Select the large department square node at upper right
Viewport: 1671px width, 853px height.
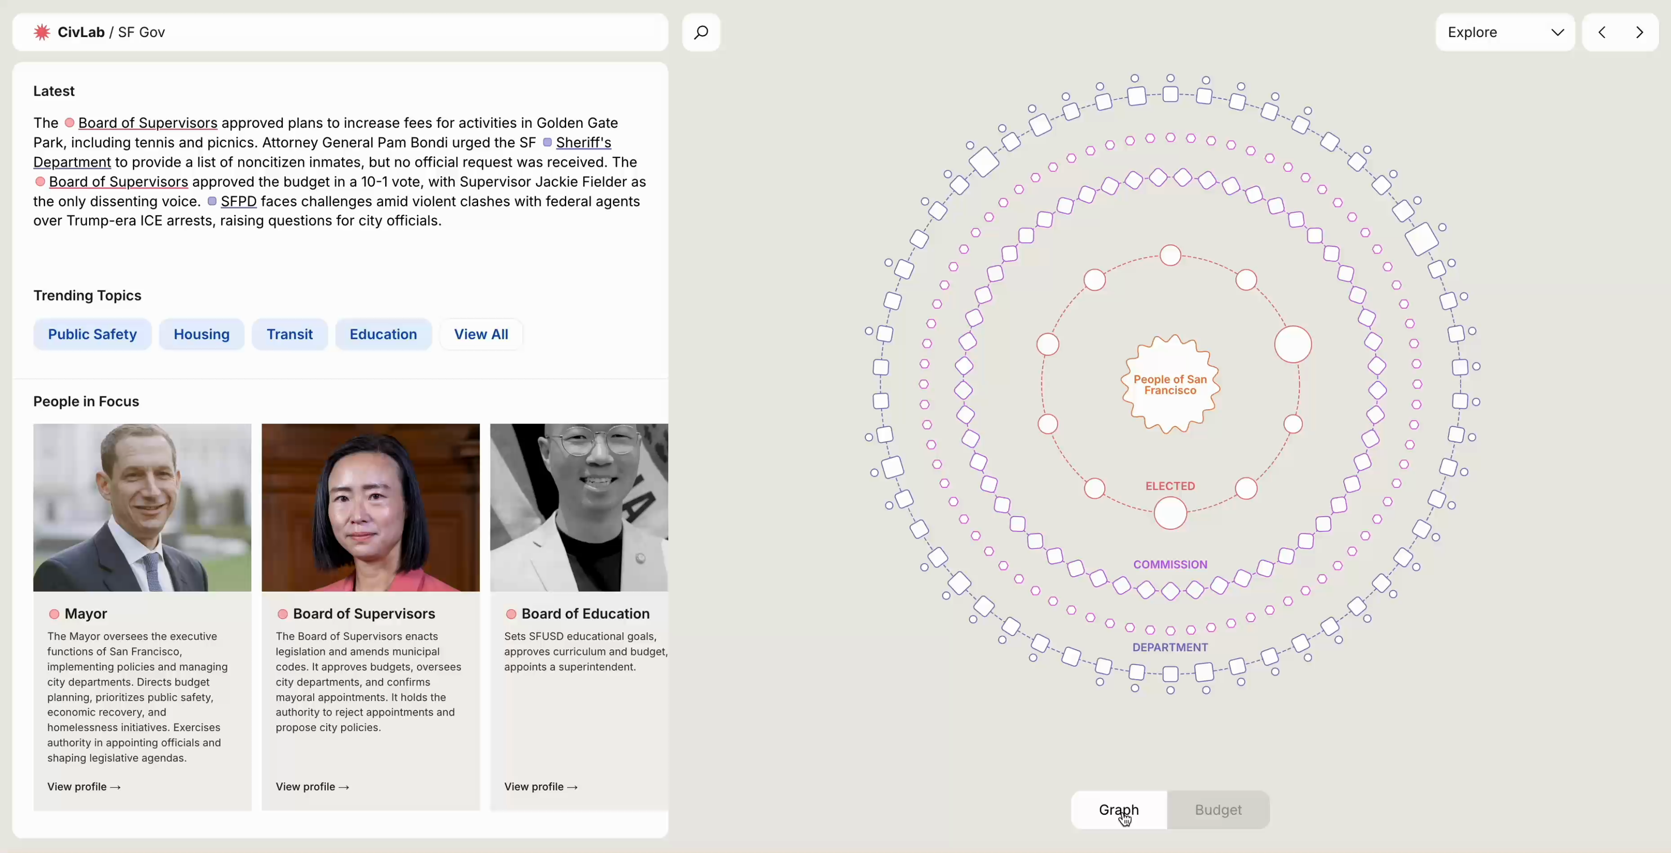[x=1421, y=238]
